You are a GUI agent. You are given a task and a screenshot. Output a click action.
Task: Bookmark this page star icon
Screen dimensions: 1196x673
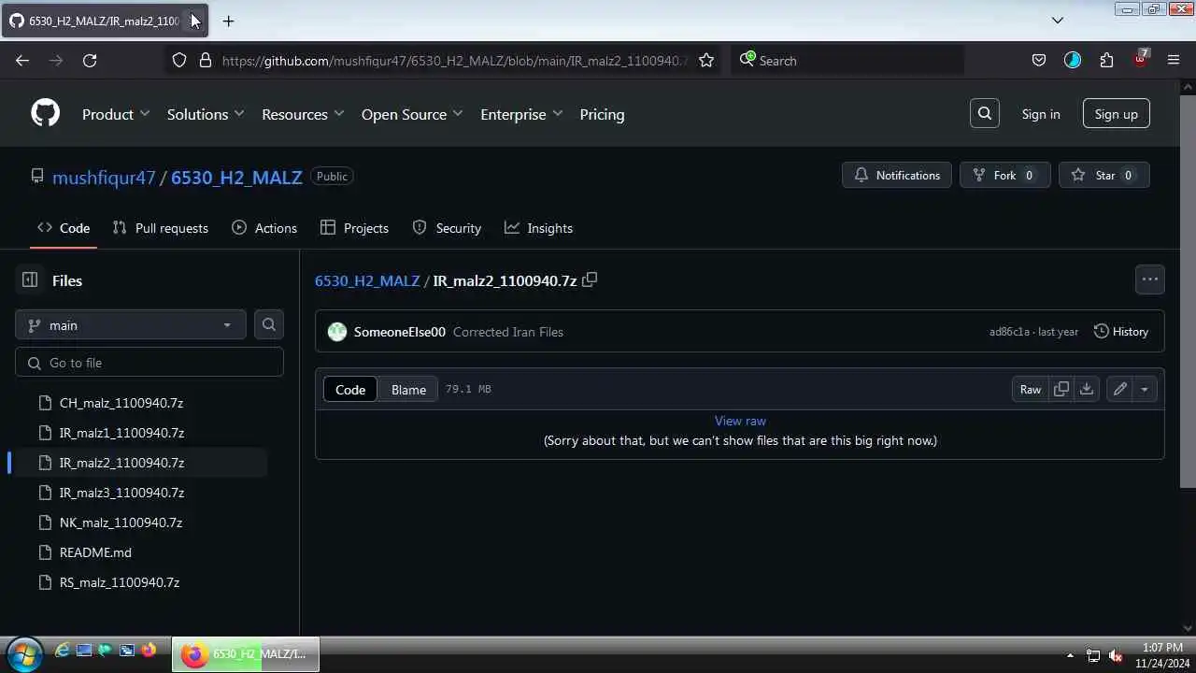coord(706,60)
